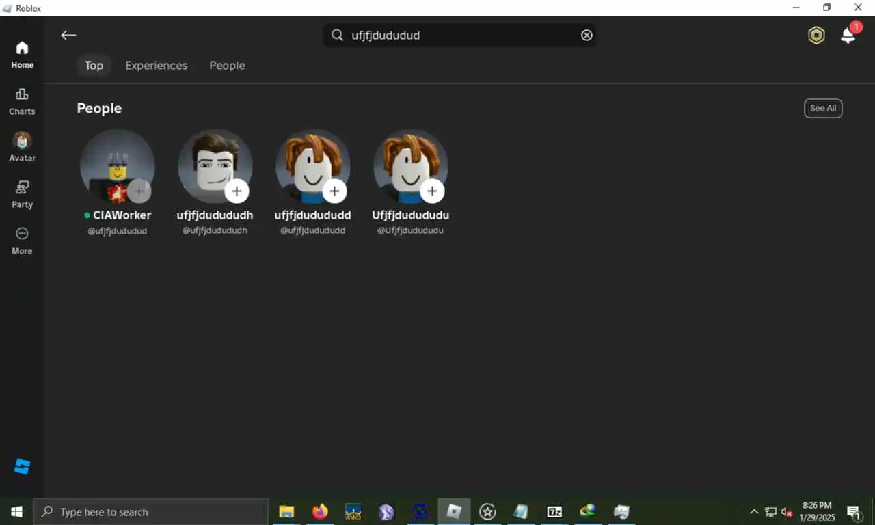Open the Windows Start menu

(16, 511)
